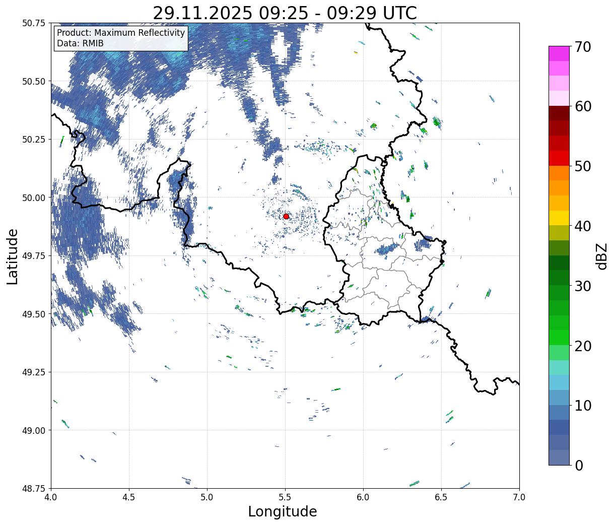Click the longitude tick label 6.0
614x524 pixels.
[363, 497]
